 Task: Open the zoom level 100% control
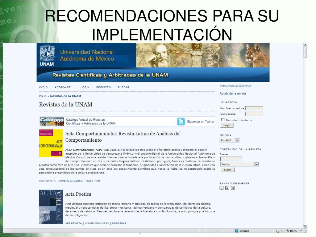pyautogui.click(x=294, y=231)
